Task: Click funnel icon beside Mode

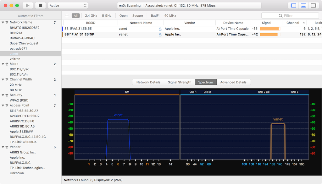Action: (7, 64)
